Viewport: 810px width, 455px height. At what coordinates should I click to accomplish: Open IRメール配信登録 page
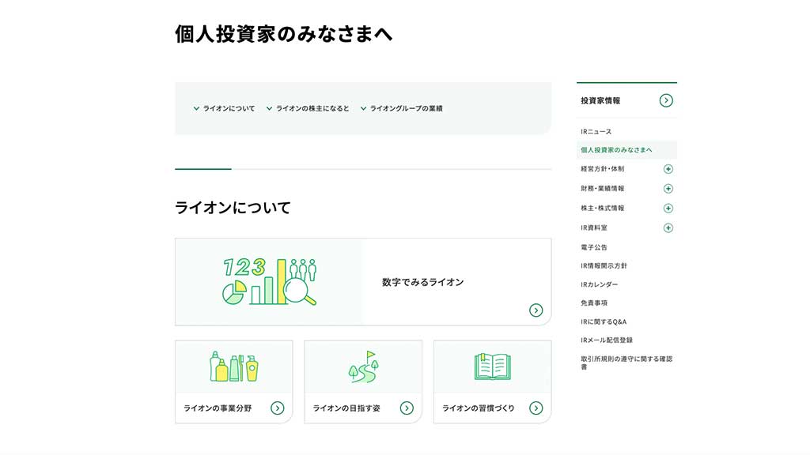pyautogui.click(x=606, y=340)
